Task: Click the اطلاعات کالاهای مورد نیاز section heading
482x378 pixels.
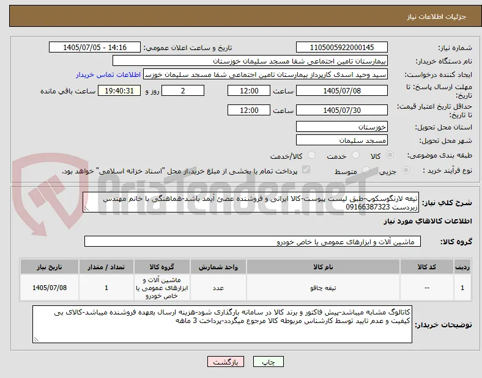Action: [x=428, y=221]
